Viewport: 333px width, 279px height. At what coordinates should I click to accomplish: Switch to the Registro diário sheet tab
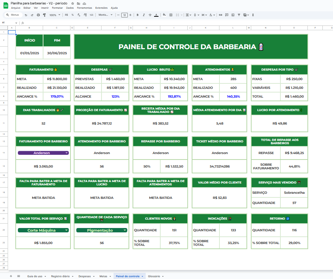pyautogui.click(x=59, y=276)
